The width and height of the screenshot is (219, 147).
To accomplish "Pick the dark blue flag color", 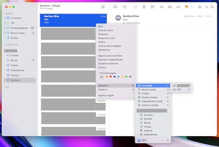I will click(x=115, y=77).
